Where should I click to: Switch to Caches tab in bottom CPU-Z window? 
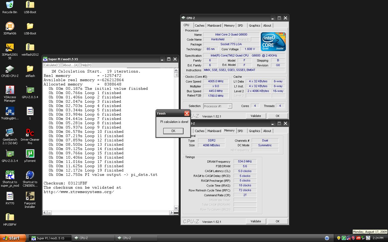coord(199,131)
